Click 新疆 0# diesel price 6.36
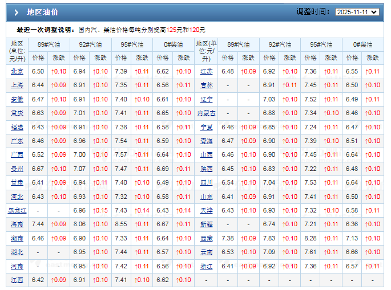The image size is (391, 290). [352, 224]
